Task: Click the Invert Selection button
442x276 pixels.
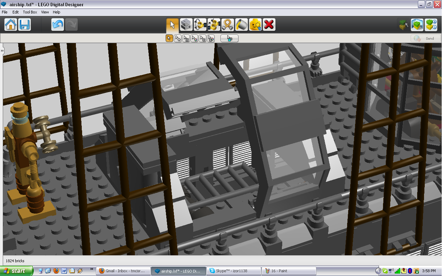Action: pos(229,38)
